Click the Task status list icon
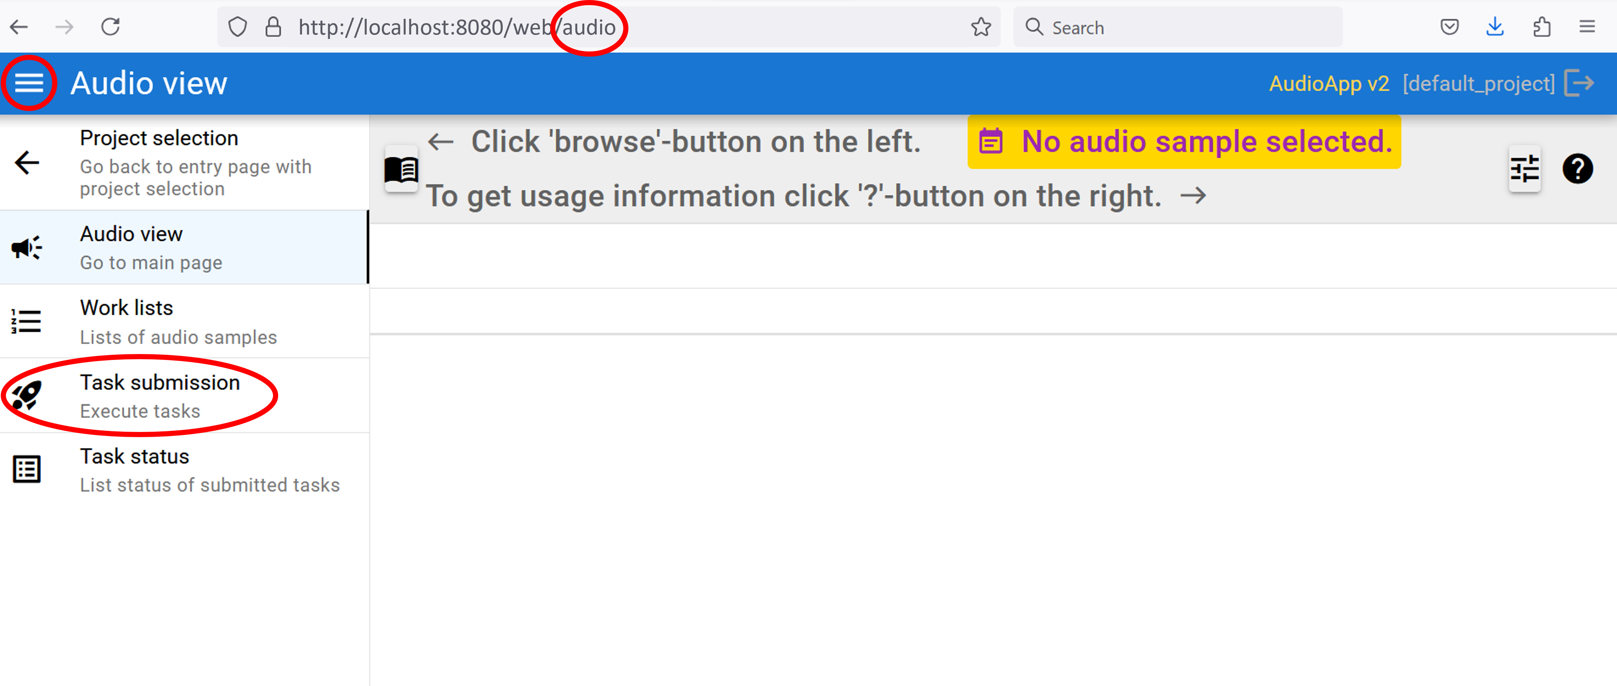This screenshot has height=686, width=1617. tap(27, 469)
